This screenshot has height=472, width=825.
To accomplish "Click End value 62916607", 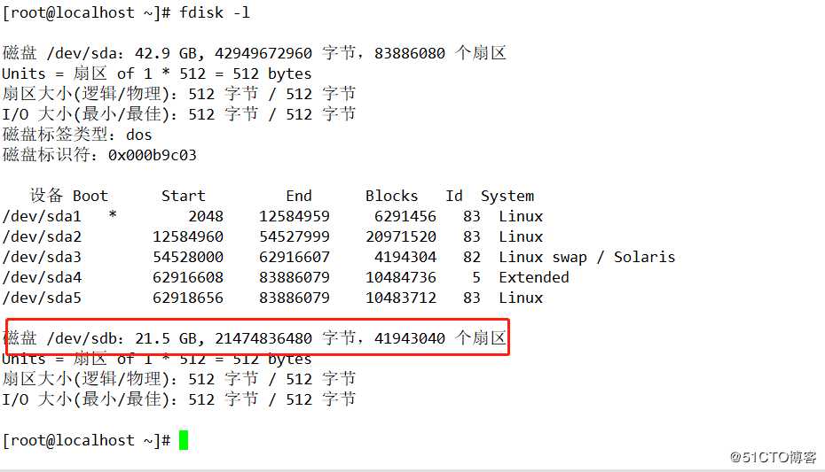I will (x=295, y=258).
